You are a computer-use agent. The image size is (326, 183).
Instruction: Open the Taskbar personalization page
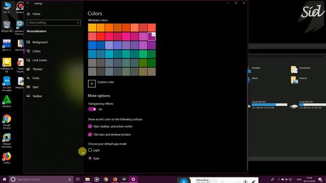[x=34, y=96]
